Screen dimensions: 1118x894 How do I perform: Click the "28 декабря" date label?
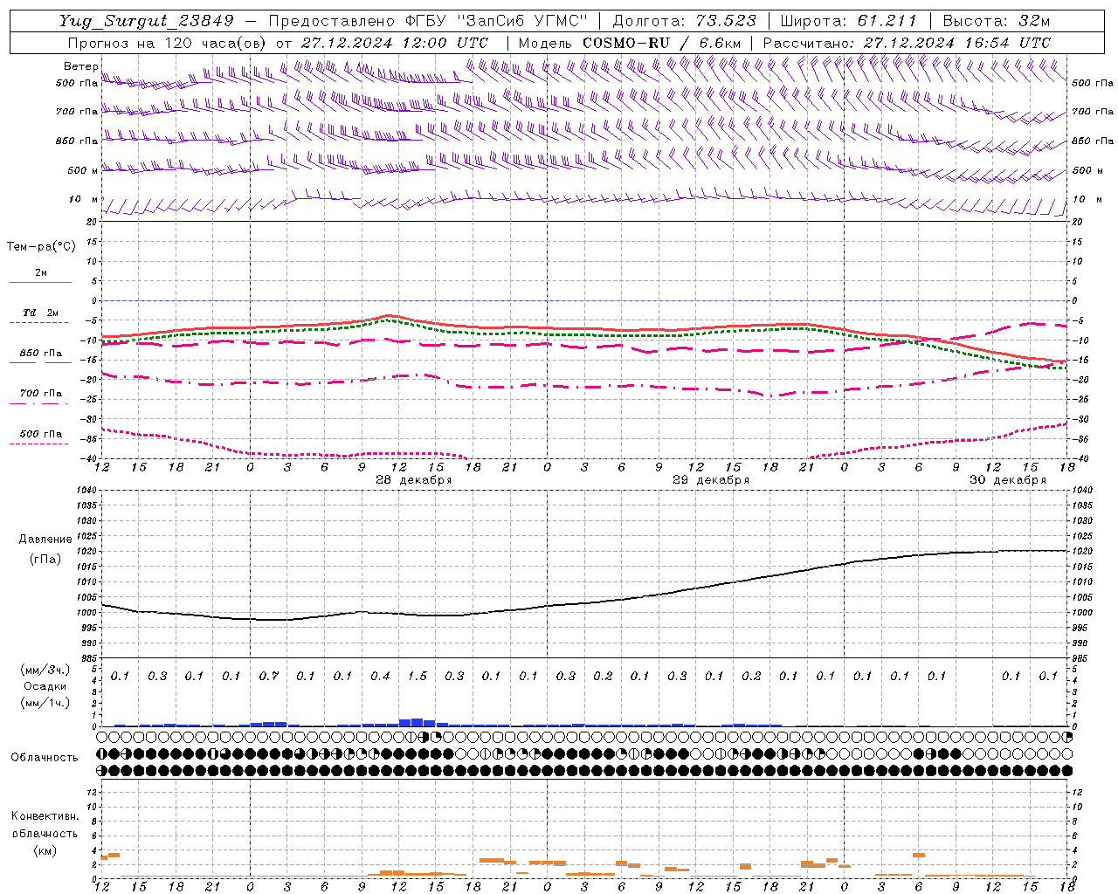point(413,480)
